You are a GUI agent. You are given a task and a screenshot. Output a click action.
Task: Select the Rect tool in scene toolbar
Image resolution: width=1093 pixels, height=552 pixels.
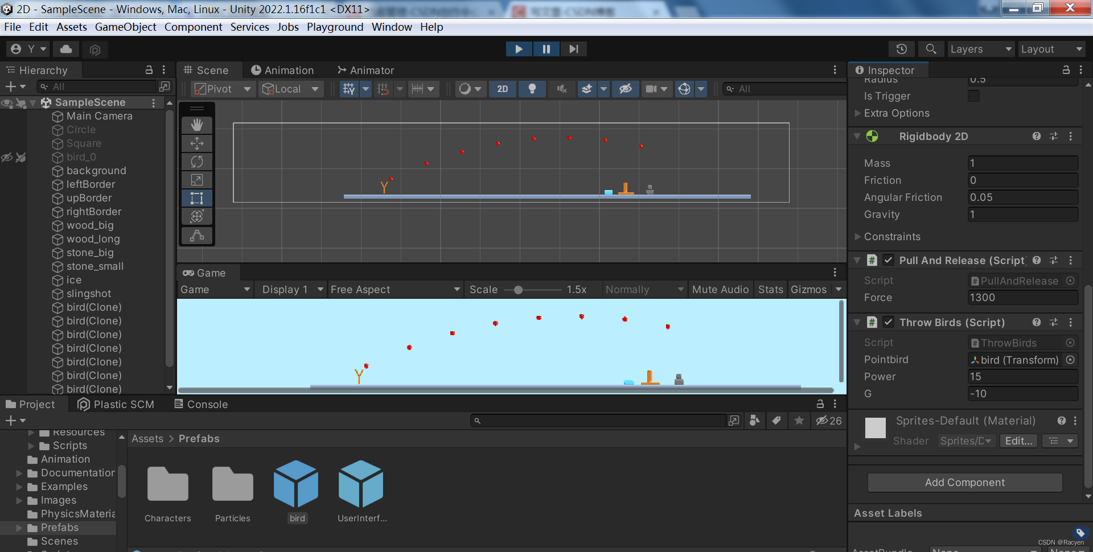pos(197,198)
